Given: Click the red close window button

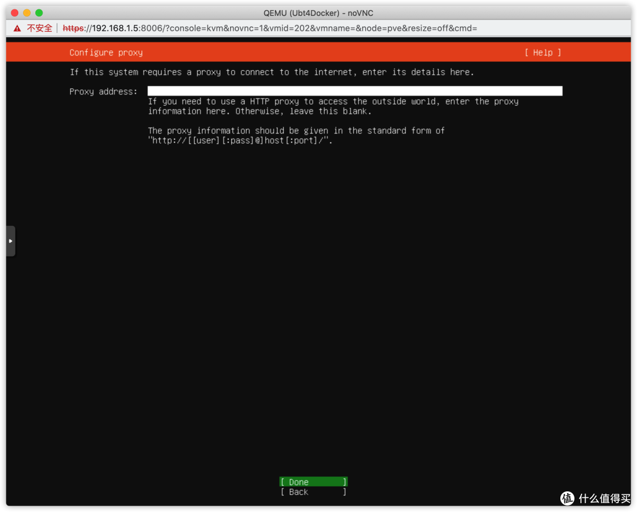Looking at the screenshot, I should (15, 13).
